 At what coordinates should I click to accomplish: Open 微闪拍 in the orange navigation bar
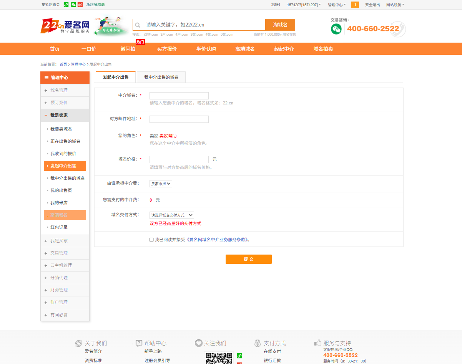coord(128,49)
